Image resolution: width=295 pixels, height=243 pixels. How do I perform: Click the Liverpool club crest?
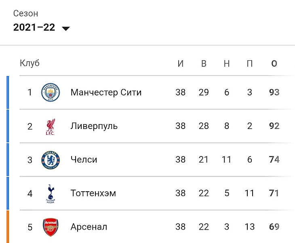tap(51, 127)
